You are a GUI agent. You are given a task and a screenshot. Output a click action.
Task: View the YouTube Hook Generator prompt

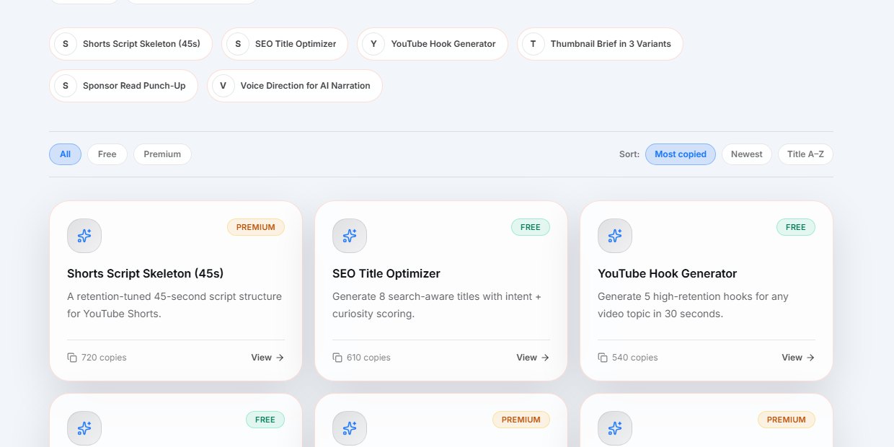pyautogui.click(x=798, y=358)
